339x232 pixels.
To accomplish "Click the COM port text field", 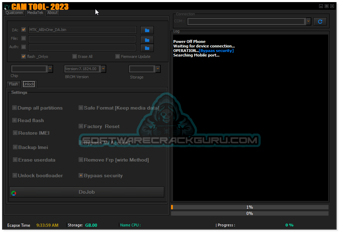I will (x=246, y=21).
